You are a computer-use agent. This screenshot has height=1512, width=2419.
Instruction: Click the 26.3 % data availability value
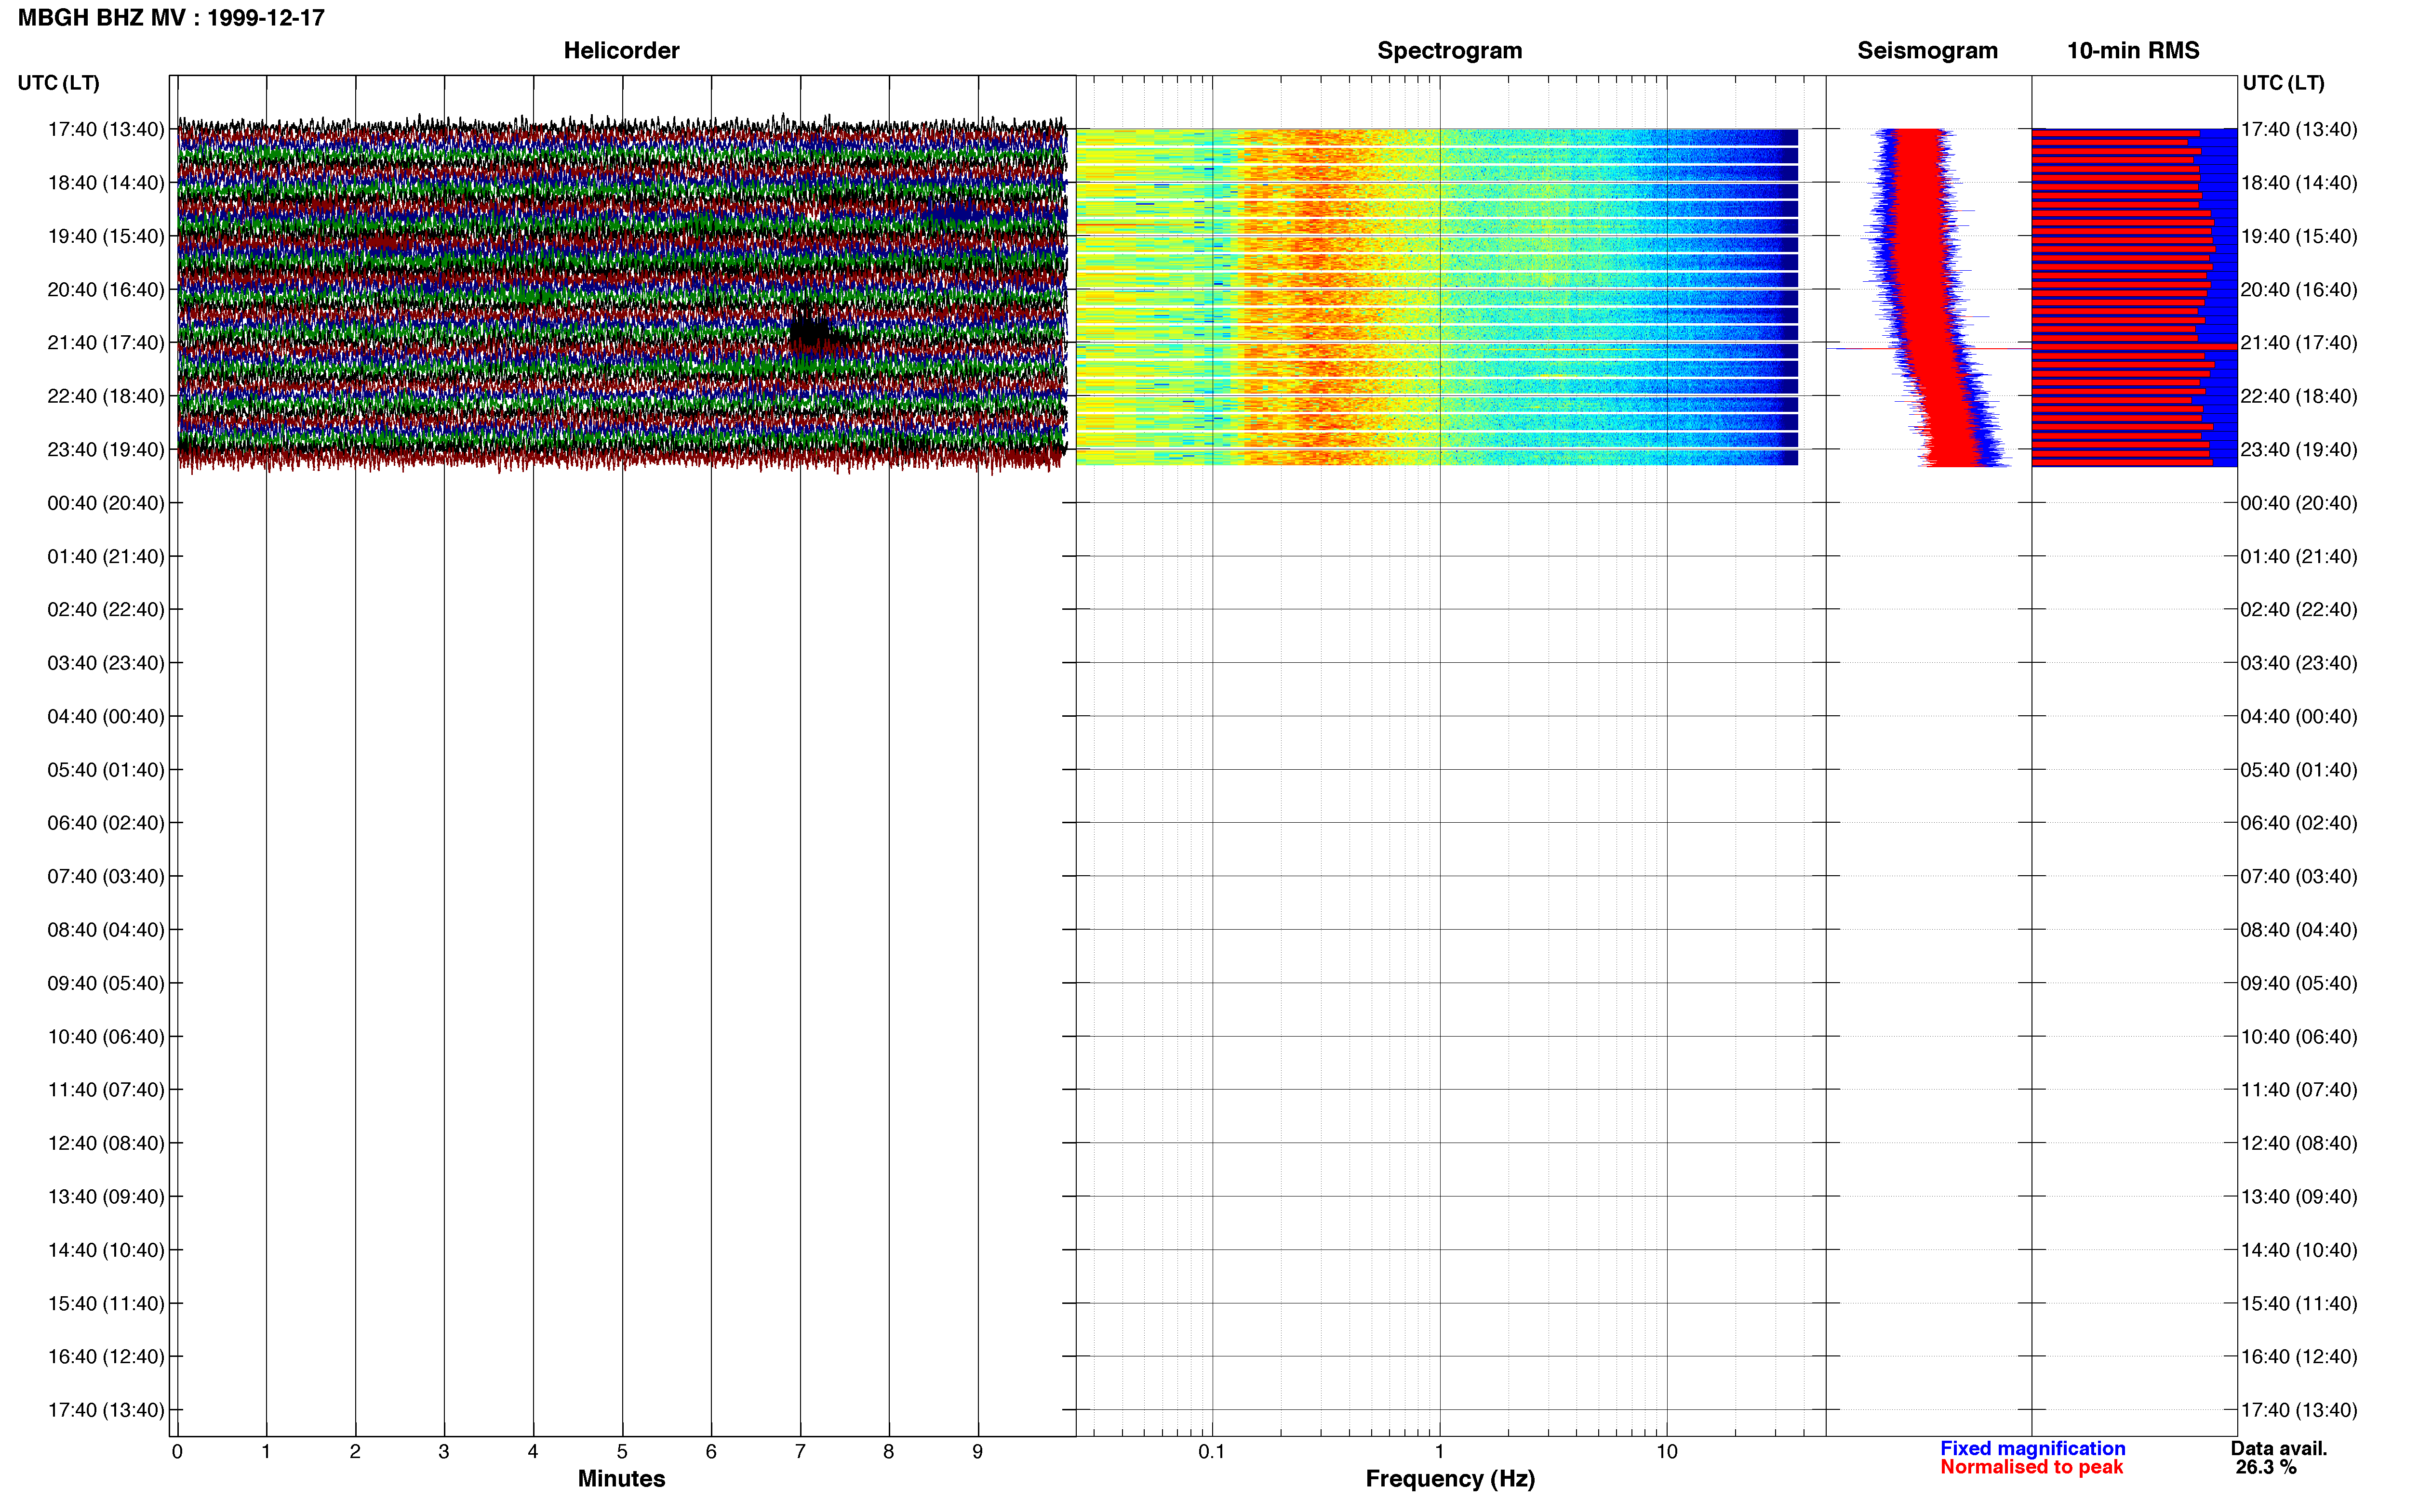[x=2266, y=1467]
